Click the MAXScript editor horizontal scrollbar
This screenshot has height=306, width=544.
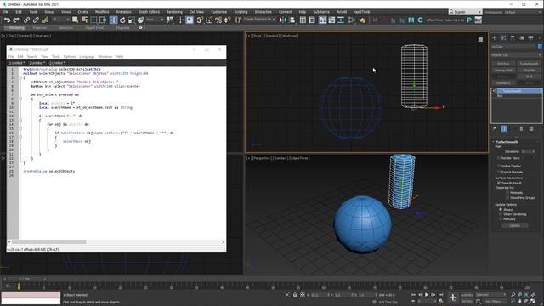click(49, 241)
